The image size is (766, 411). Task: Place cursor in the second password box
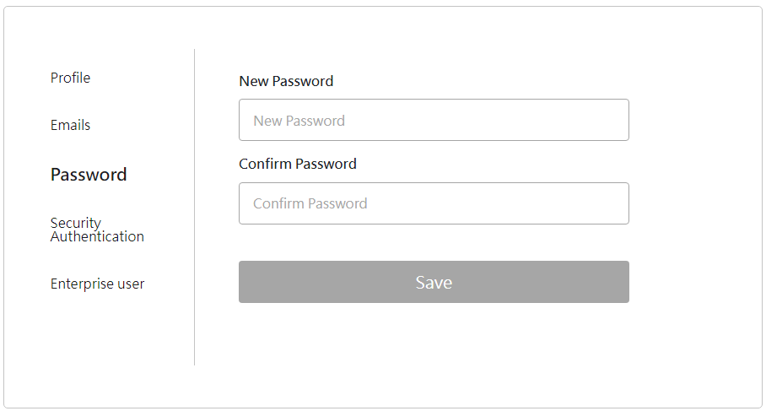click(434, 203)
